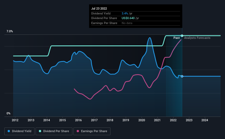Click the teal data point marker on Dividend Per Share line

182,36
